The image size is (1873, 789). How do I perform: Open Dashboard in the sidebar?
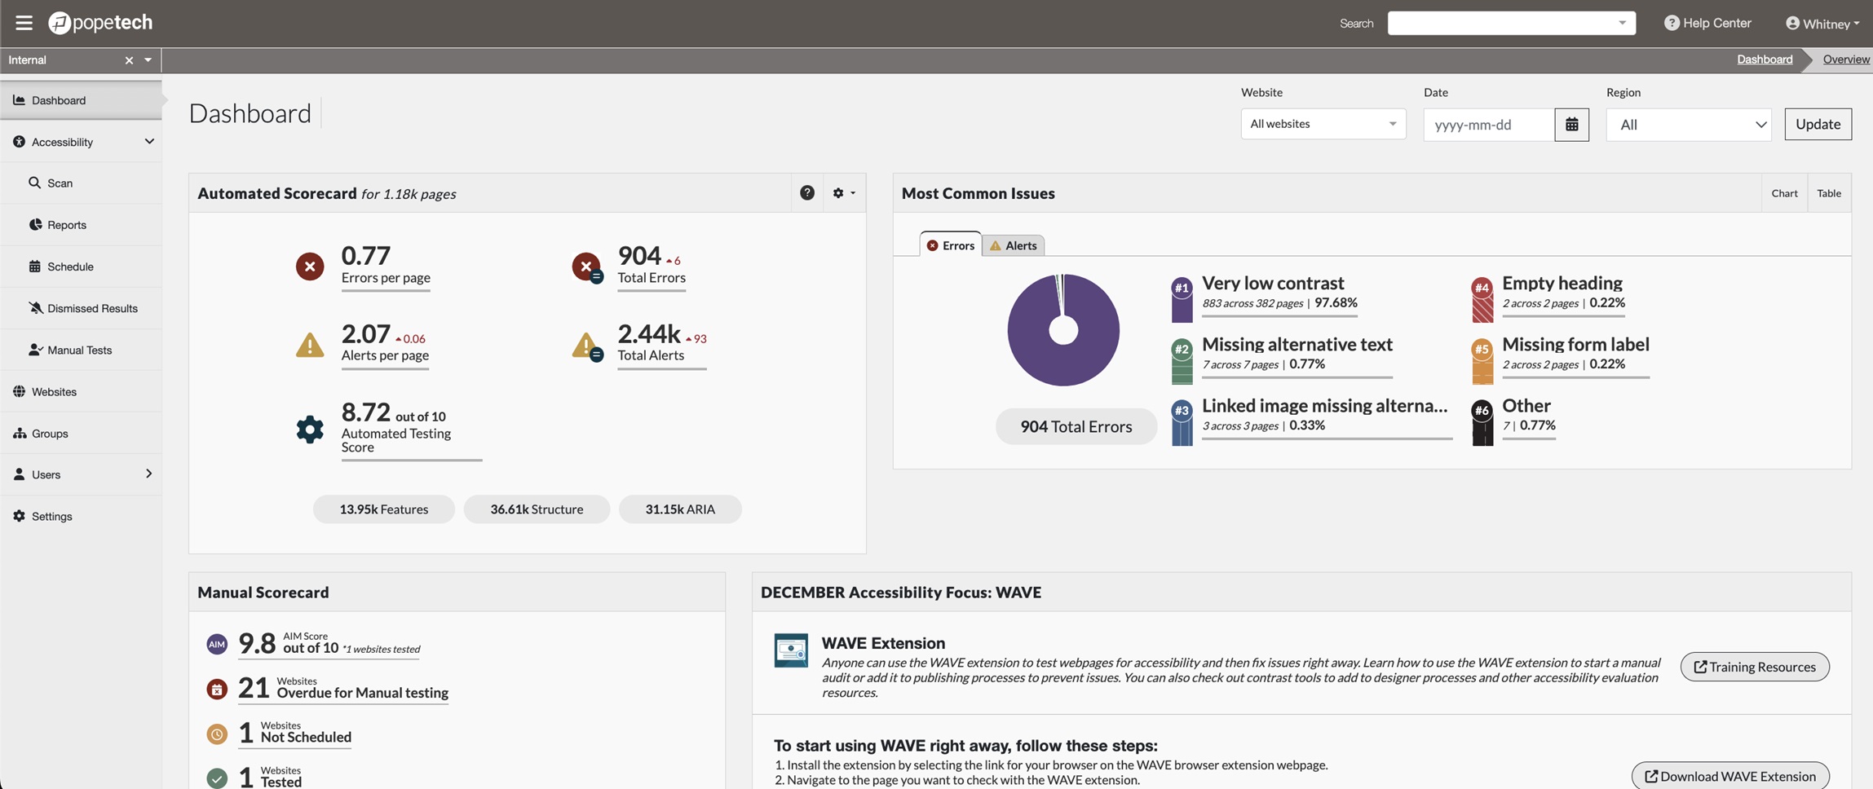pos(81,100)
